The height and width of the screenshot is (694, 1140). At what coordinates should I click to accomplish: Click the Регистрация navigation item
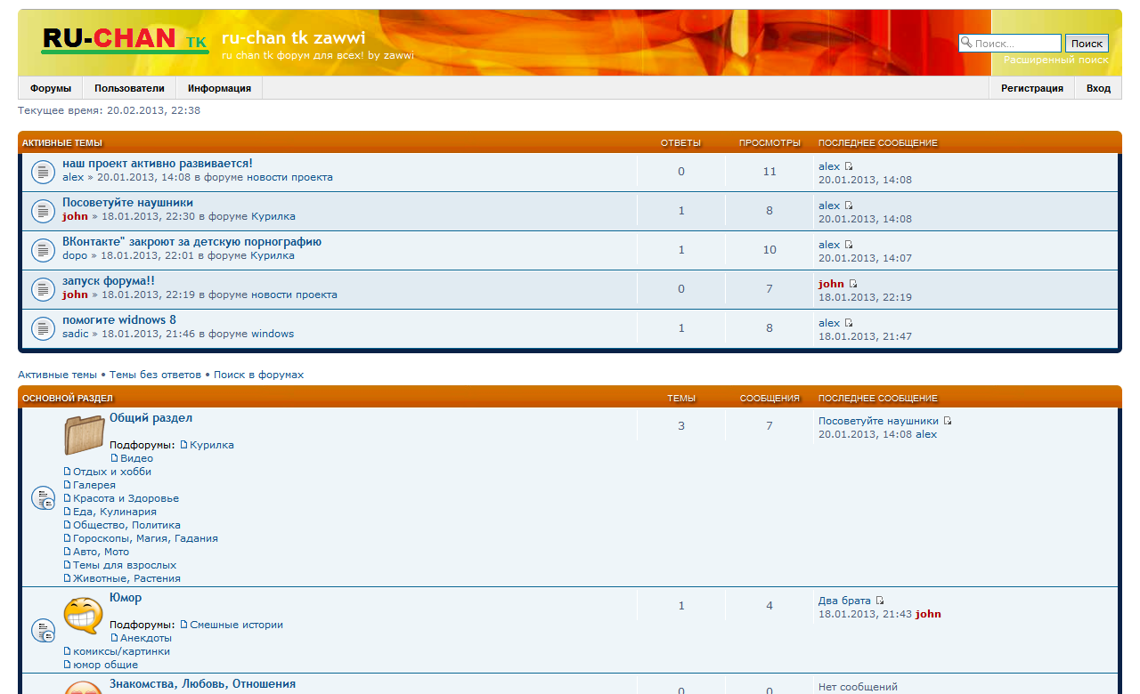click(1031, 88)
